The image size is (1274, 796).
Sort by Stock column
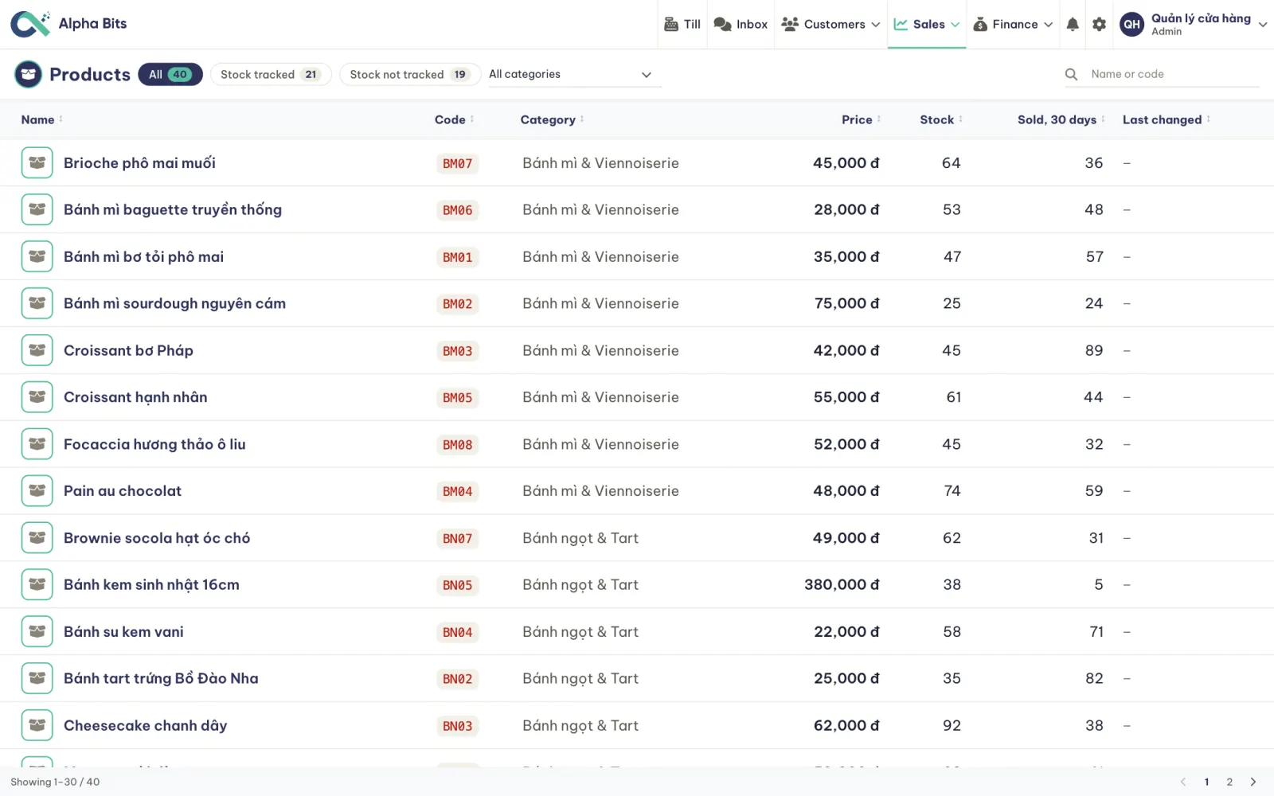click(x=941, y=119)
